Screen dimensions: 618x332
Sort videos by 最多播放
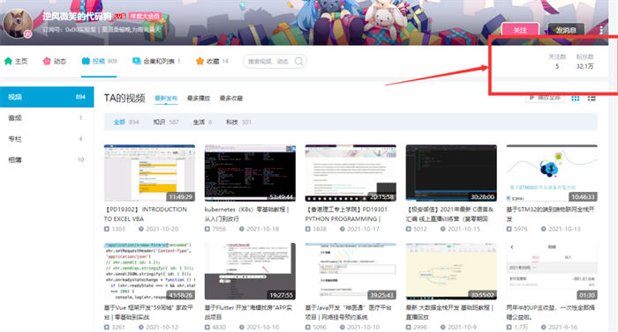tap(199, 98)
